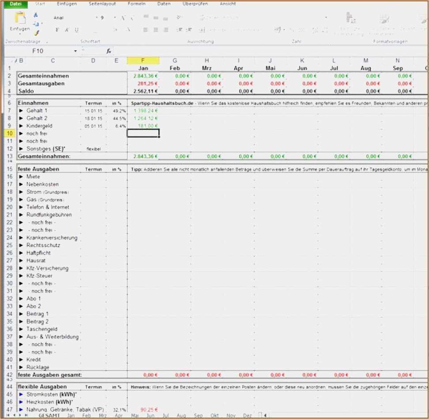Viewport: 429px width, 419px height.
Task: Switch to the GESAMT sheet tab
Action: (x=49, y=415)
